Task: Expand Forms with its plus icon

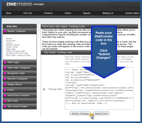Action: click(x=5, y=90)
